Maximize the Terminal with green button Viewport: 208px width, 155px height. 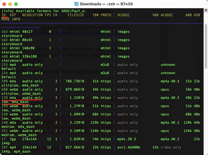tap(16, 4)
